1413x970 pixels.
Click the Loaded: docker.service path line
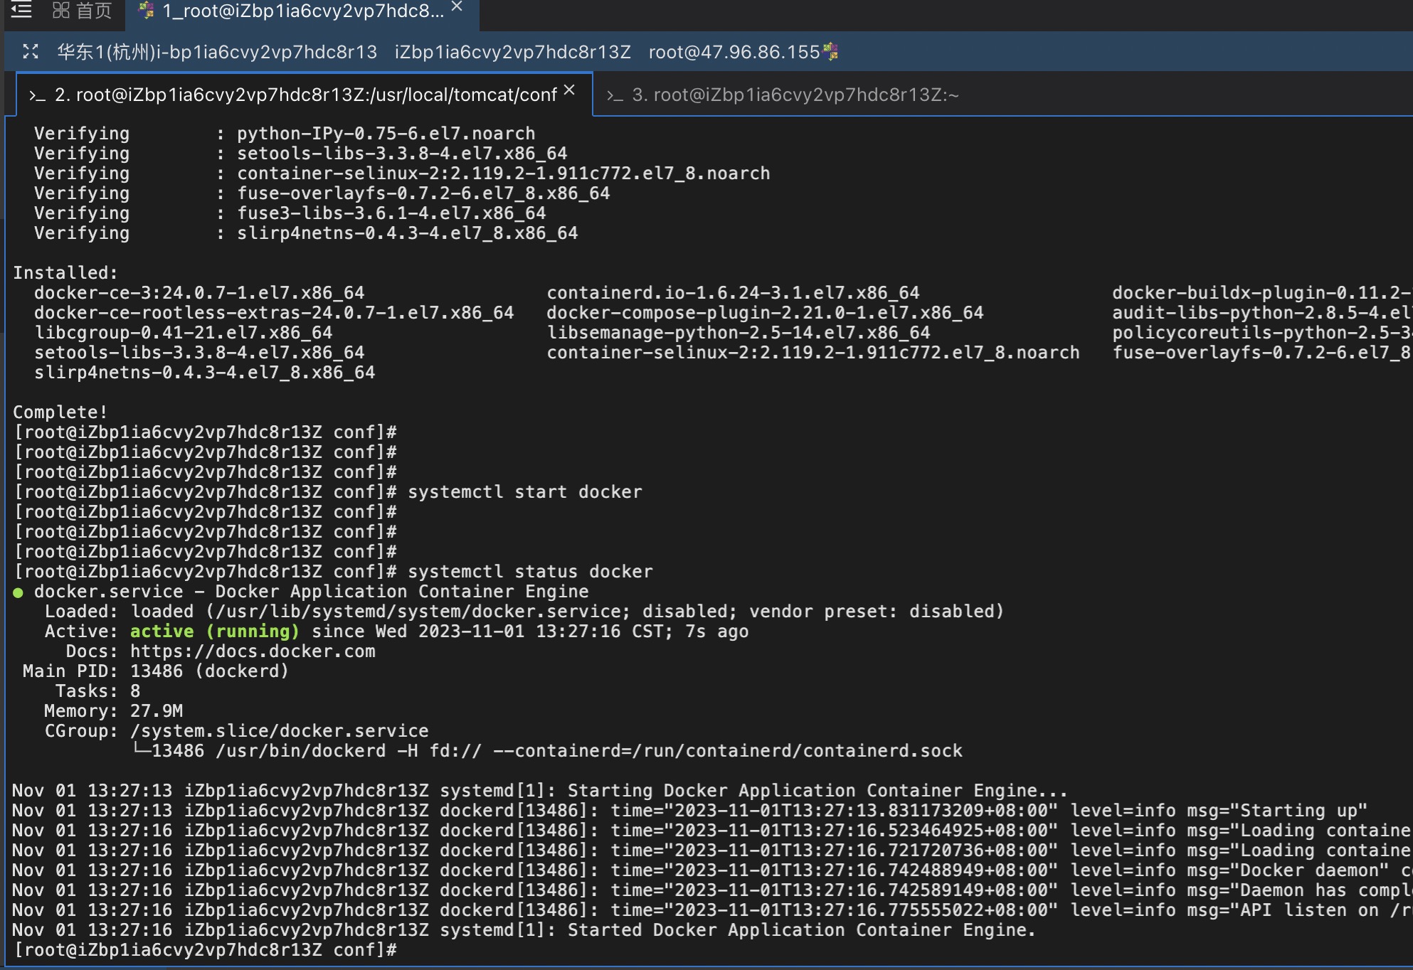[524, 612]
